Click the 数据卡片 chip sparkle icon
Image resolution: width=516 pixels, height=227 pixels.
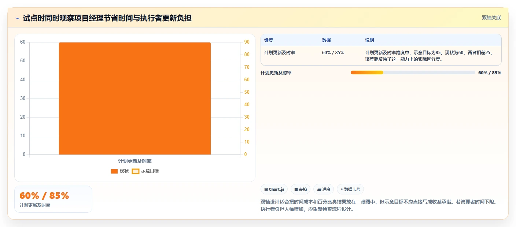click(x=342, y=189)
